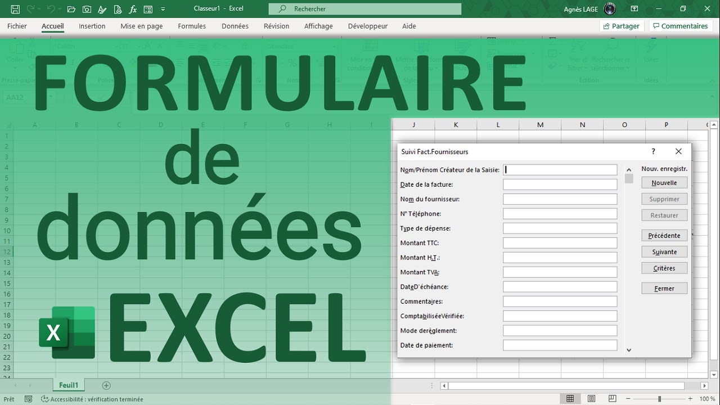Switch to Page Layout view icon
The width and height of the screenshot is (720, 405).
pyautogui.click(x=592, y=399)
